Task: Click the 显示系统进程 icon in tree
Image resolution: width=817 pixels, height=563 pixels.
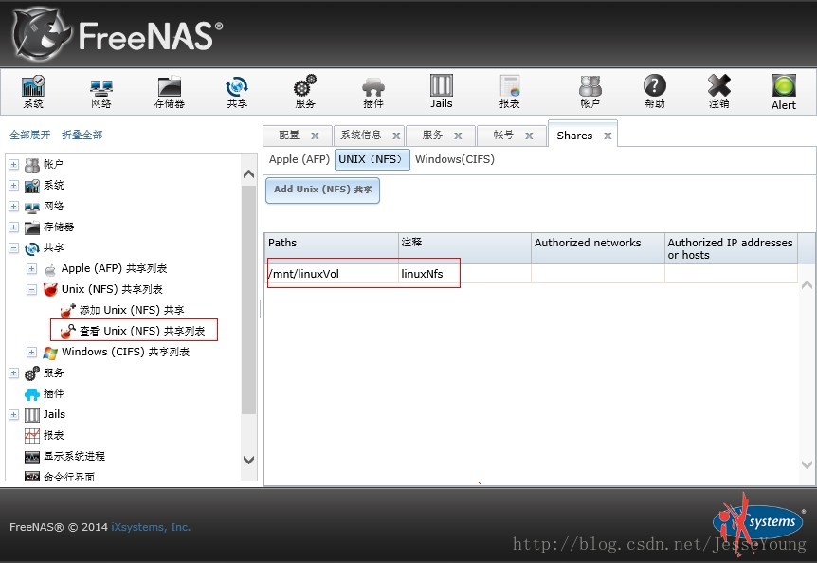Action: 32,457
